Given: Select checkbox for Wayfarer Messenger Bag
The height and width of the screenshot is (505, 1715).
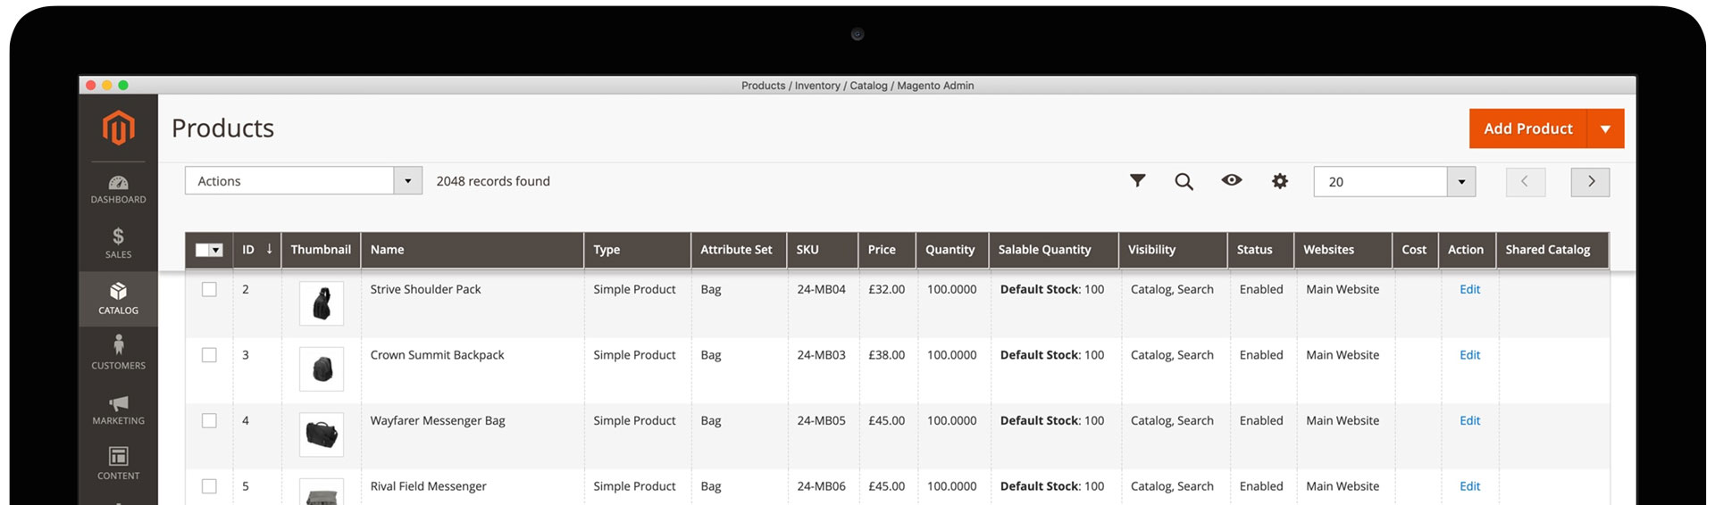Looking at the screenshot, I should (x=209, y=420).
